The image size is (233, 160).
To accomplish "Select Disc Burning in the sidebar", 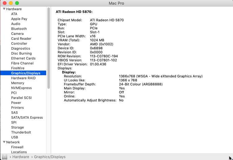I will tap(21, 53).
